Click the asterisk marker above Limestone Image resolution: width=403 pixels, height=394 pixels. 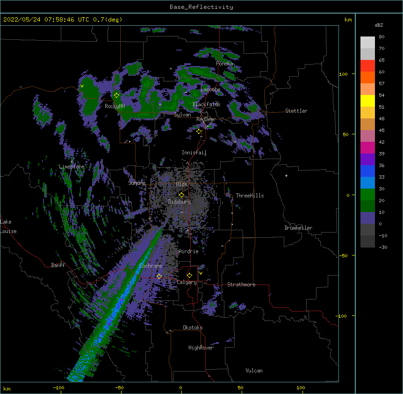click(x=72, y=162)
